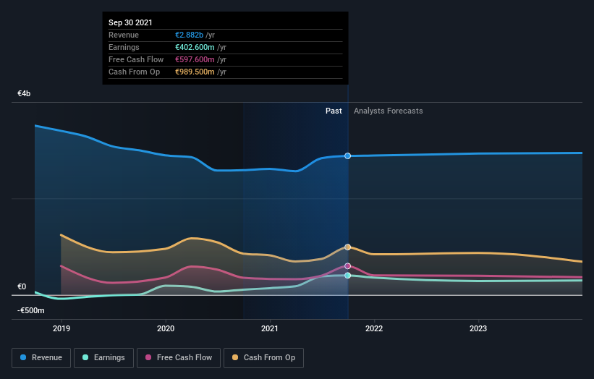This screenshot has height=379, width=594.
Task: Click the Past section label
Action: click(x=334, y=111)
